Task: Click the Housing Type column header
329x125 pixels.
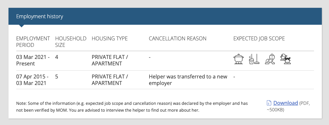Action: [x=110, y=38]
